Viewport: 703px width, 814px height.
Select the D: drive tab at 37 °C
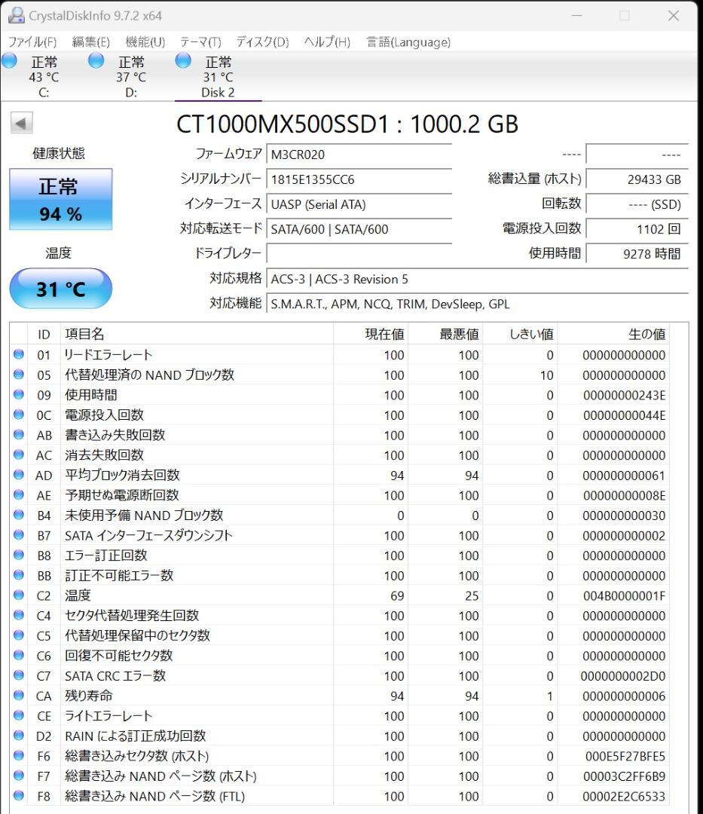click(x=131, y=77)
